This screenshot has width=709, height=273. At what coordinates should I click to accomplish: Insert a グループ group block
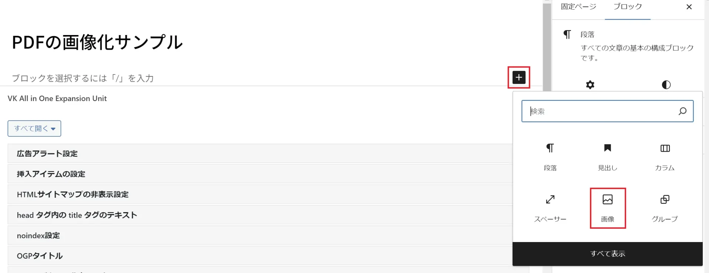point(665,208)
